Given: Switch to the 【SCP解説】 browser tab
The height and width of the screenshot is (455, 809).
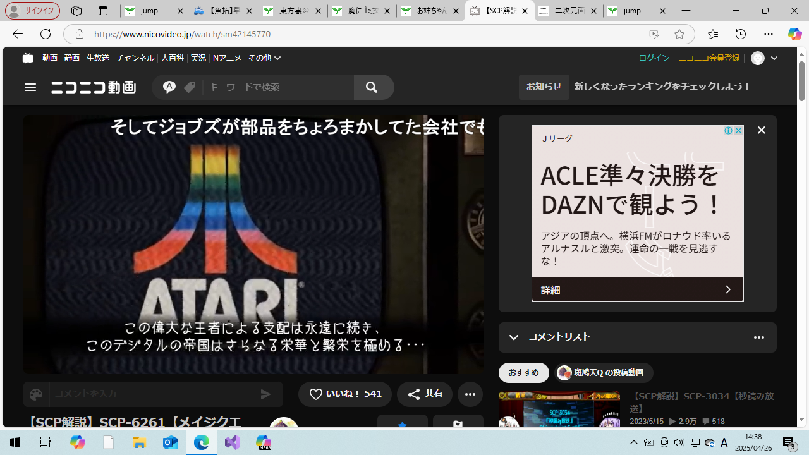Looking at the screenshot, I should click(x=499, y=11).
